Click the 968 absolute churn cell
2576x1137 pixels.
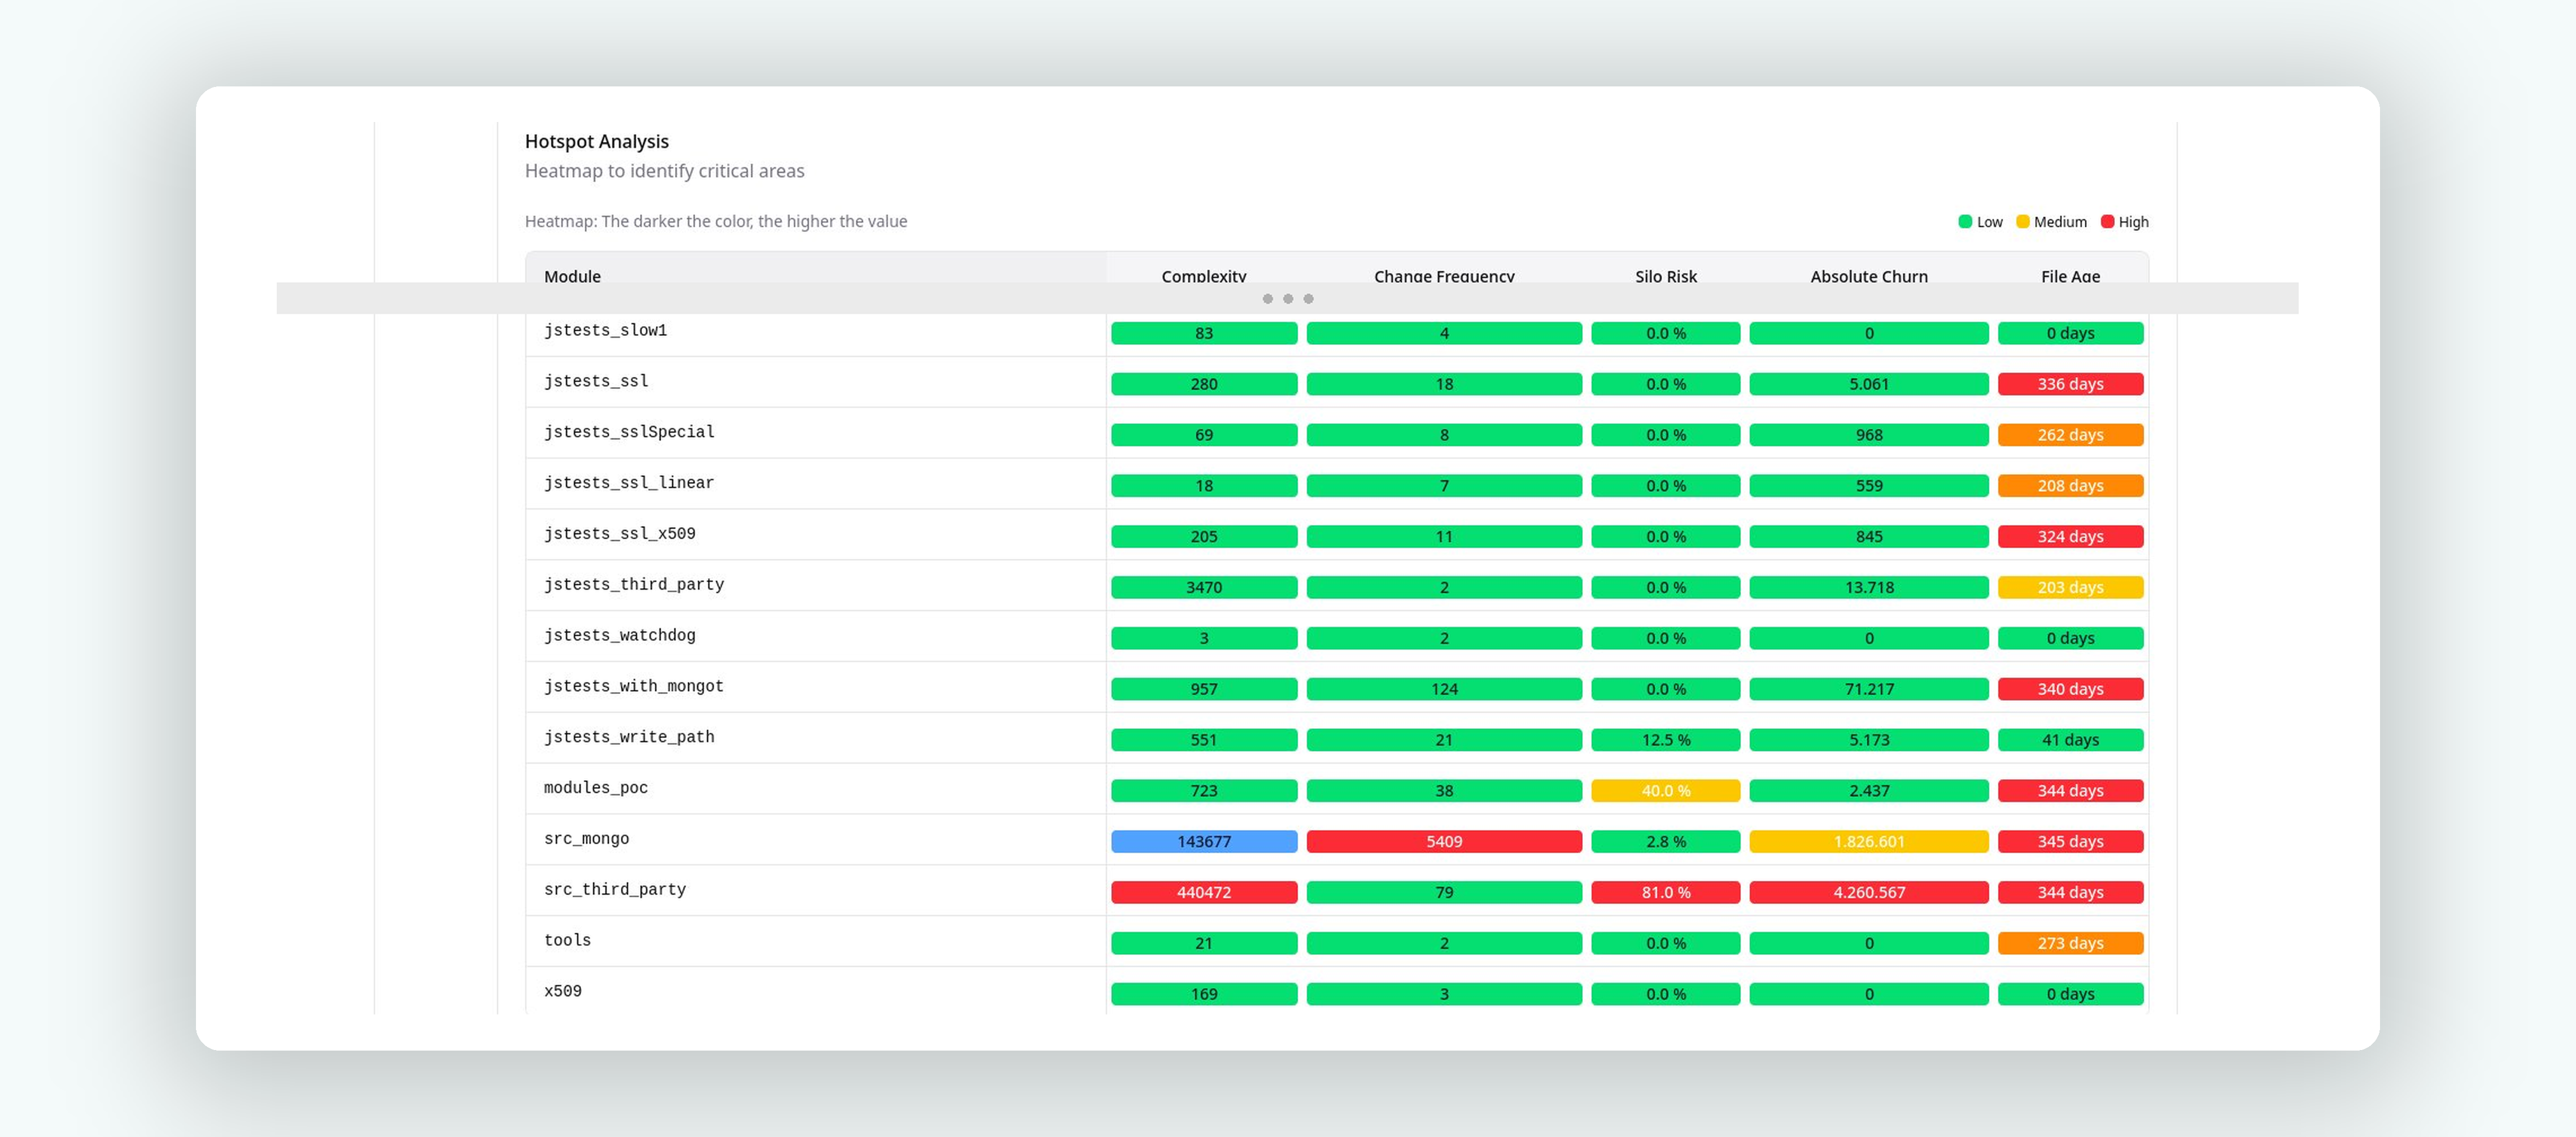pyautogui.click(x=1868, y=435)
